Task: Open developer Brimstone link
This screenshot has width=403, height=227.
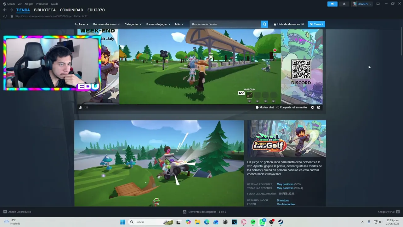Action: 283,201
